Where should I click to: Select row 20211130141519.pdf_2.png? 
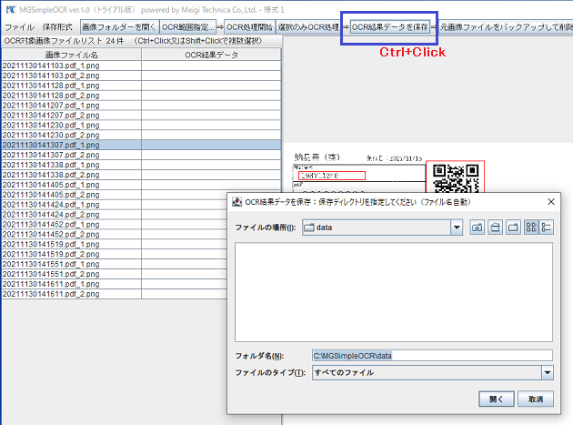click(114, 254)
